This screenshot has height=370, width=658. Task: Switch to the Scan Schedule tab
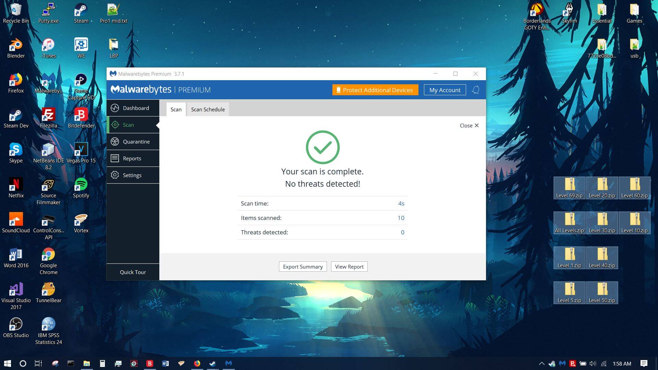pyautogui.click(x=208, y=109)
